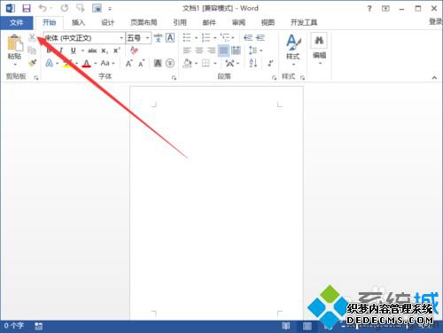This screenshot has width=443, height=333.
Task: Undo the last action
Action: coord(43,8)
